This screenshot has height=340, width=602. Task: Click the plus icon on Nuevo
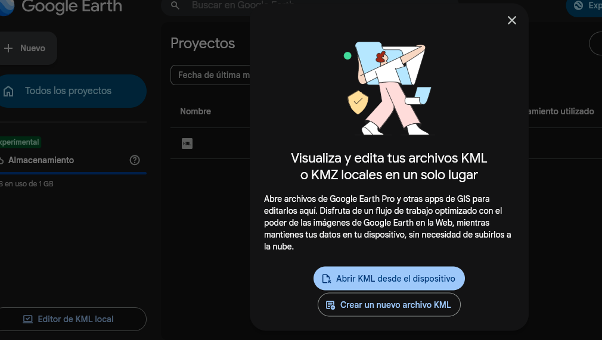(x=8, y=48)
